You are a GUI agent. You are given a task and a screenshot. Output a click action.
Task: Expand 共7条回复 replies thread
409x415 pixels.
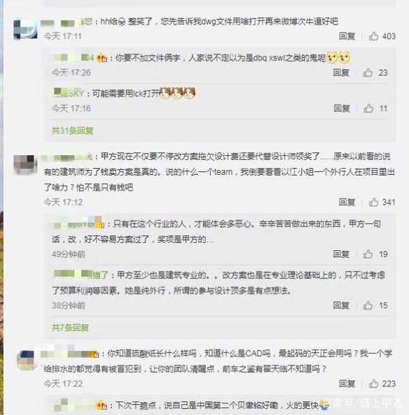tap(70, 328)
